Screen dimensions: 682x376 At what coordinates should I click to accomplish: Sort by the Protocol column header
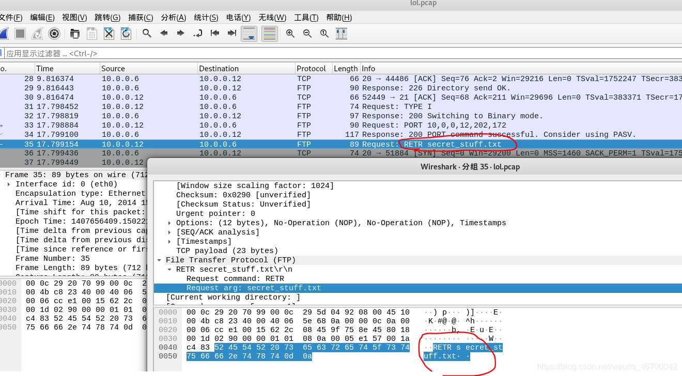point(314,68)
